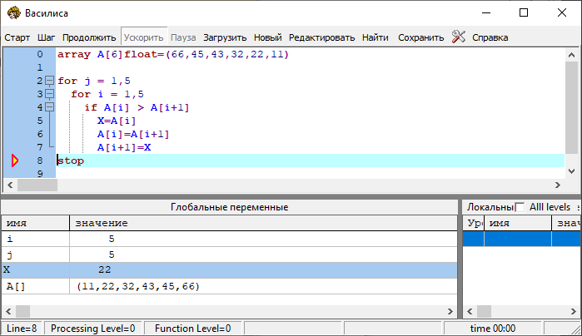
Task: Click Сохранить to save the program
Action: tap(420, 37)
